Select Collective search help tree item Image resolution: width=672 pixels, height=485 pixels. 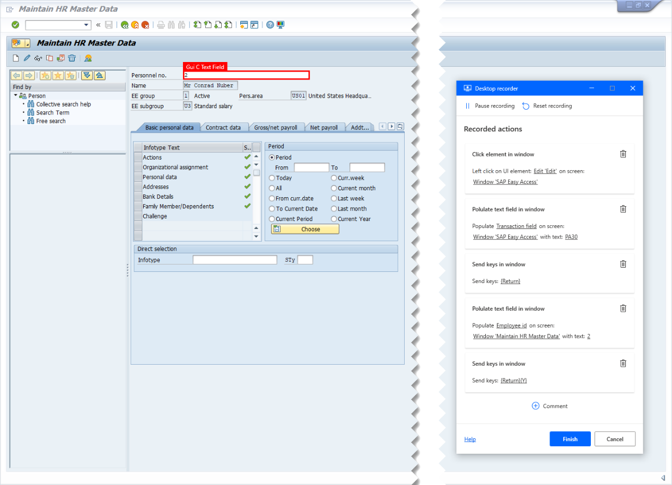tap(64, 104)
